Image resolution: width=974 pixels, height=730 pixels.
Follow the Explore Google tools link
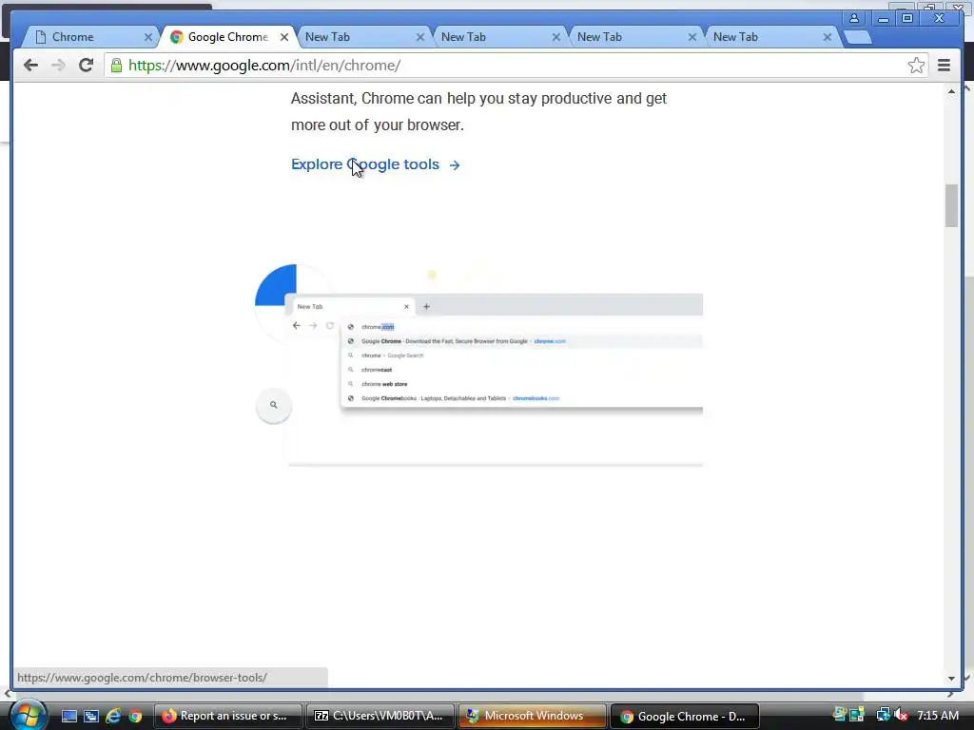click(375, 164)
